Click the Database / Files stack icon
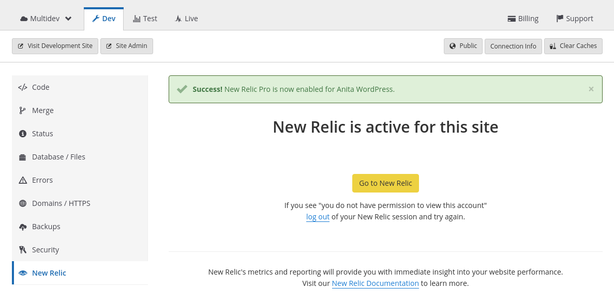Image resolution: width=614 pixels, height=304 pixels. pyautogui.click(x=22, y=156)
